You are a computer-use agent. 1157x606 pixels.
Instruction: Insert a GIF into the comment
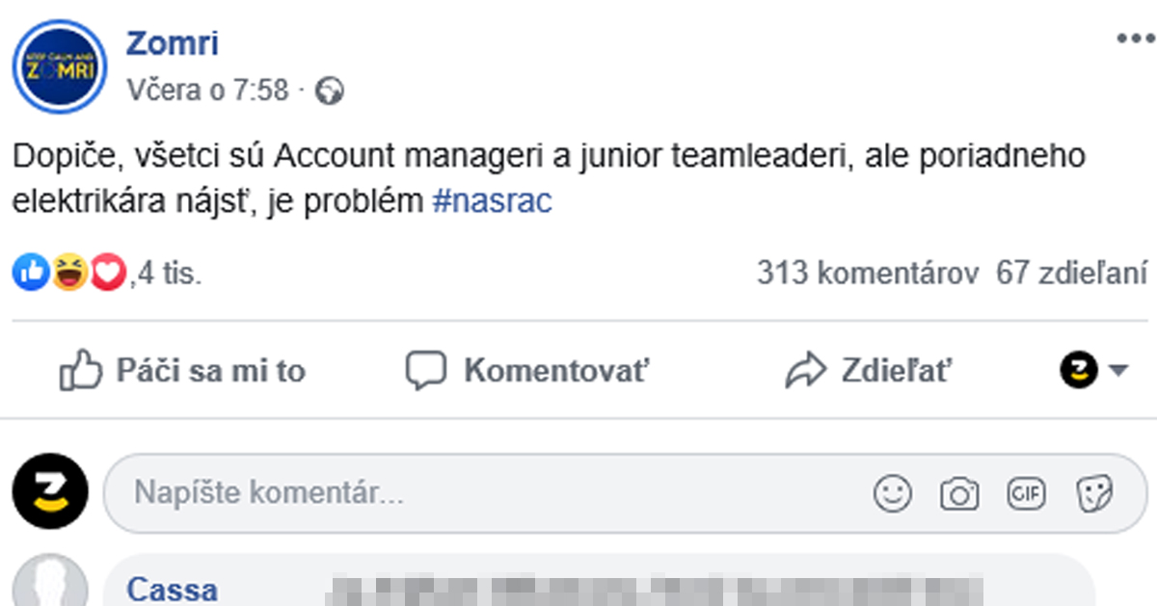1025,492
